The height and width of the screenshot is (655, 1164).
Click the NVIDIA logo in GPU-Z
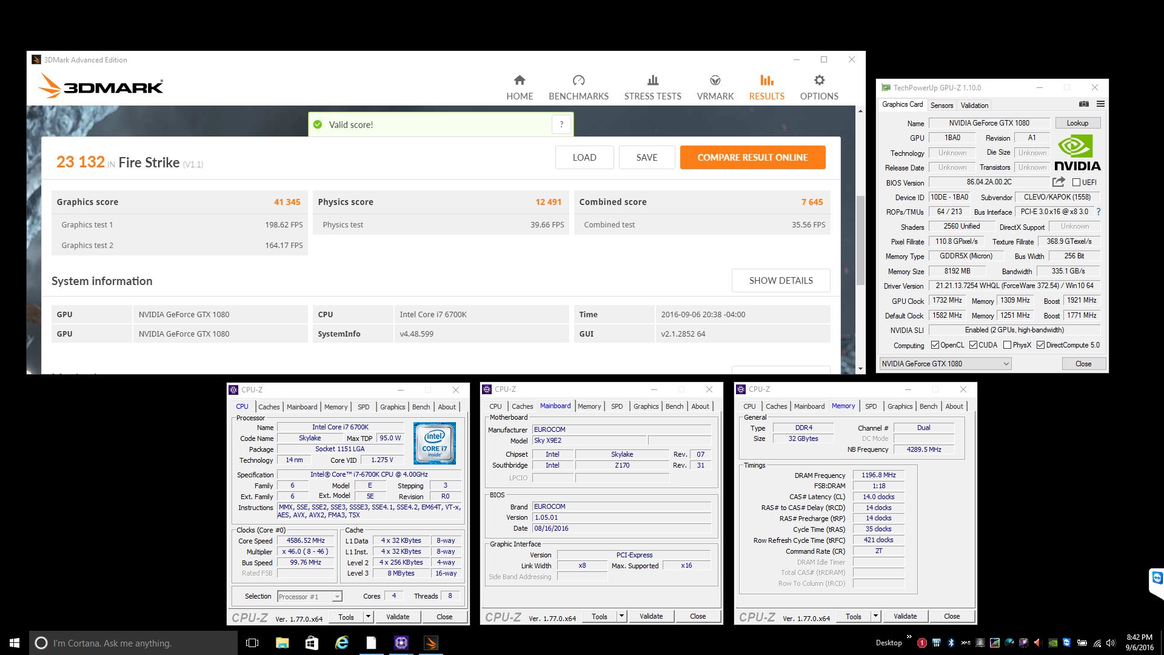[1077, 153]
